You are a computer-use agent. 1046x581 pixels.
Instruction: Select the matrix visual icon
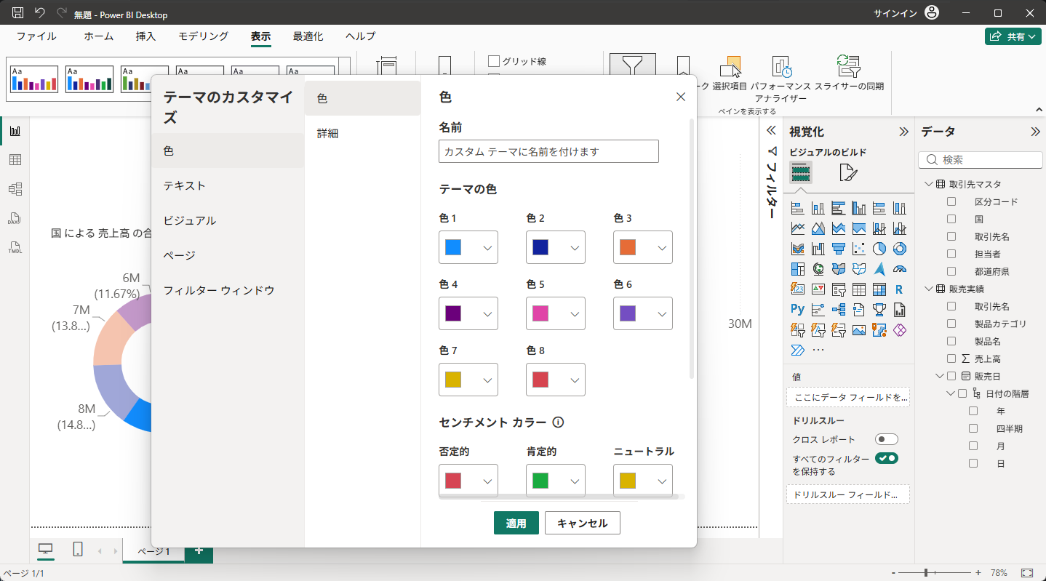pyautogui.click(x=879, y=289)
